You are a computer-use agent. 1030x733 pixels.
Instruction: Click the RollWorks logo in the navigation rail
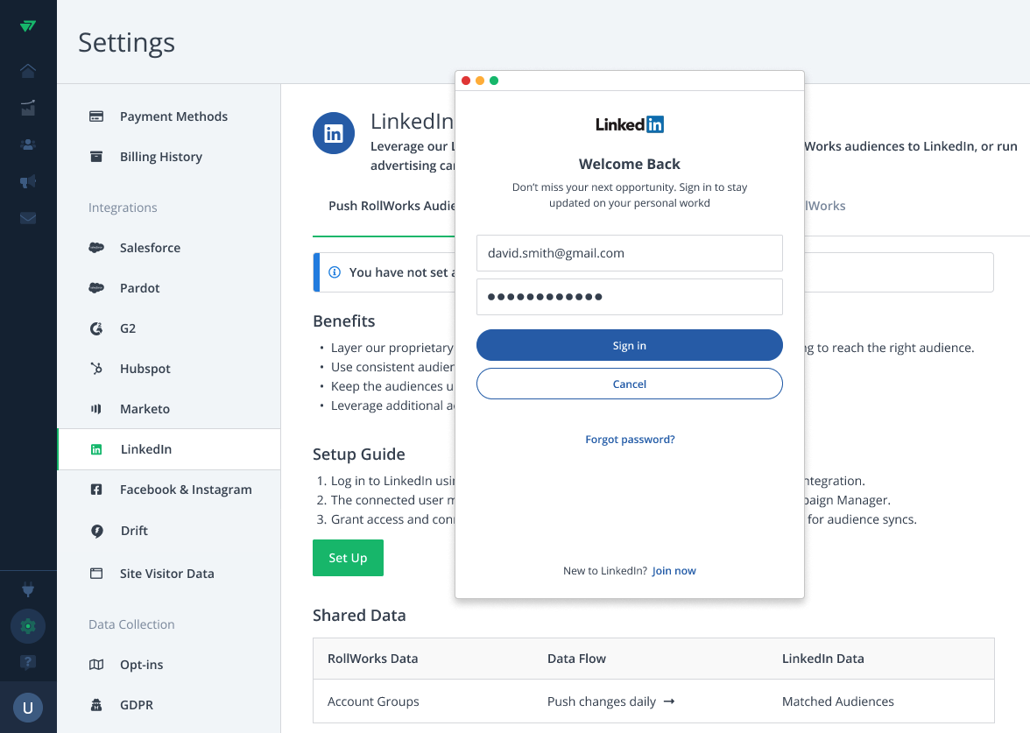(x=28, y=26)
